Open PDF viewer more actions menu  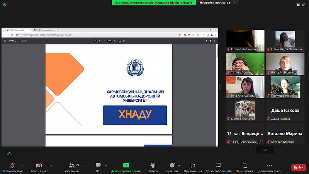point(215,41)
